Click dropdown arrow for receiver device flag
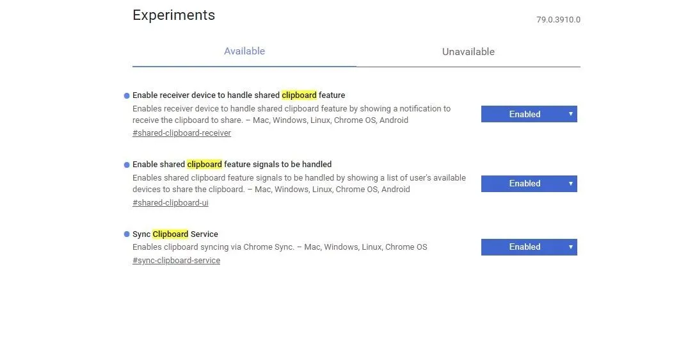The height and width of the screenshot is (349, 688). click(x=570, y=114)
